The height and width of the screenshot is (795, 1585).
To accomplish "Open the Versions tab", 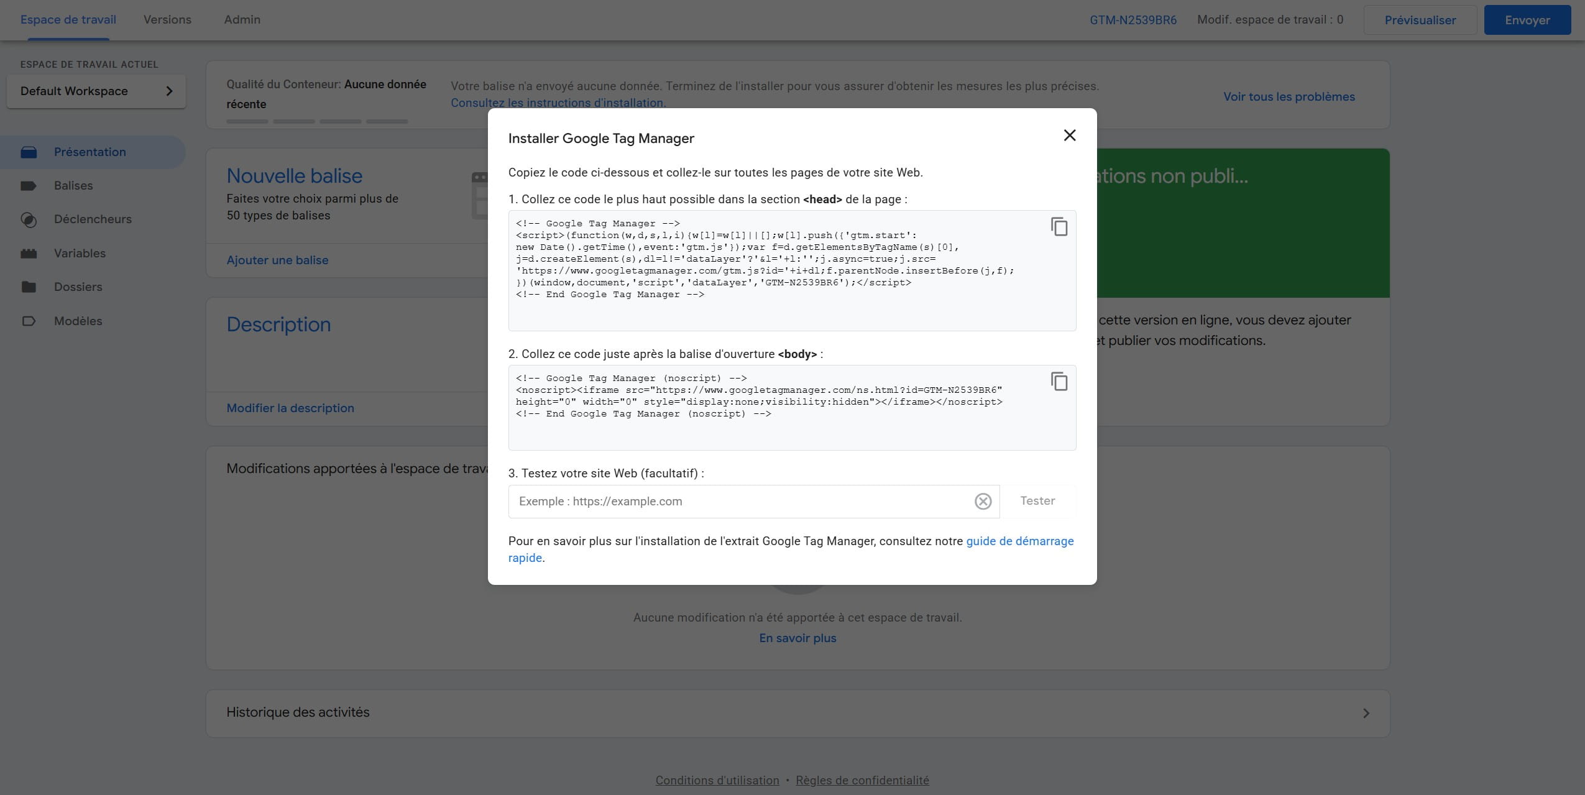I will pyautogui.click(x=167, y=20).
